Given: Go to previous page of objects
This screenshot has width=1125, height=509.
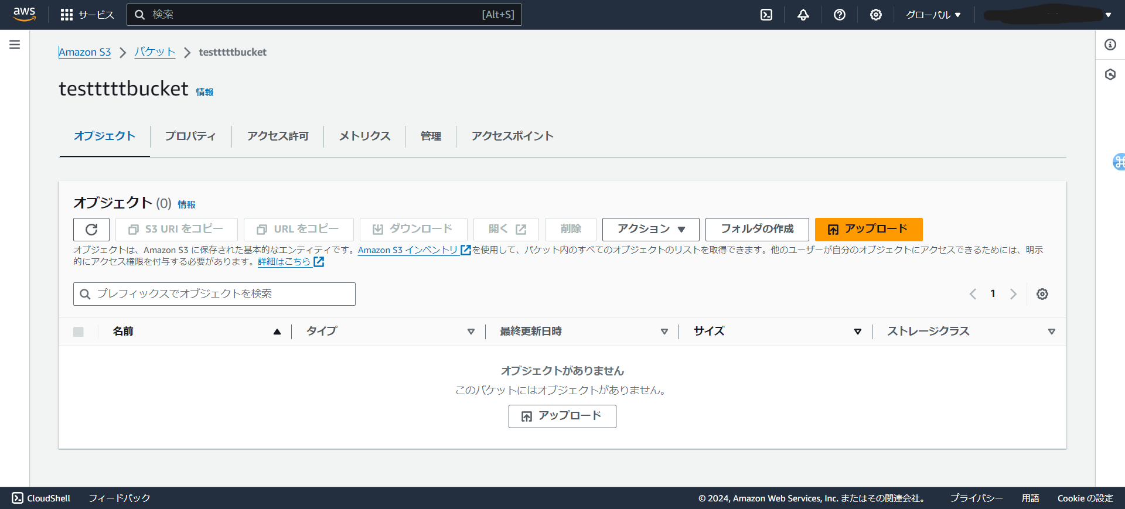Looking at the screenshot, I should coord(973,294).
